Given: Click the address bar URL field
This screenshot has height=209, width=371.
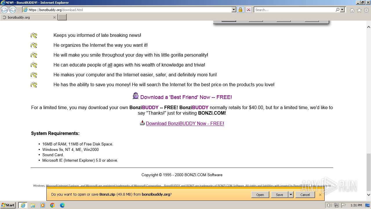Looking at the screenshot, I should click(x=127, y=10).
